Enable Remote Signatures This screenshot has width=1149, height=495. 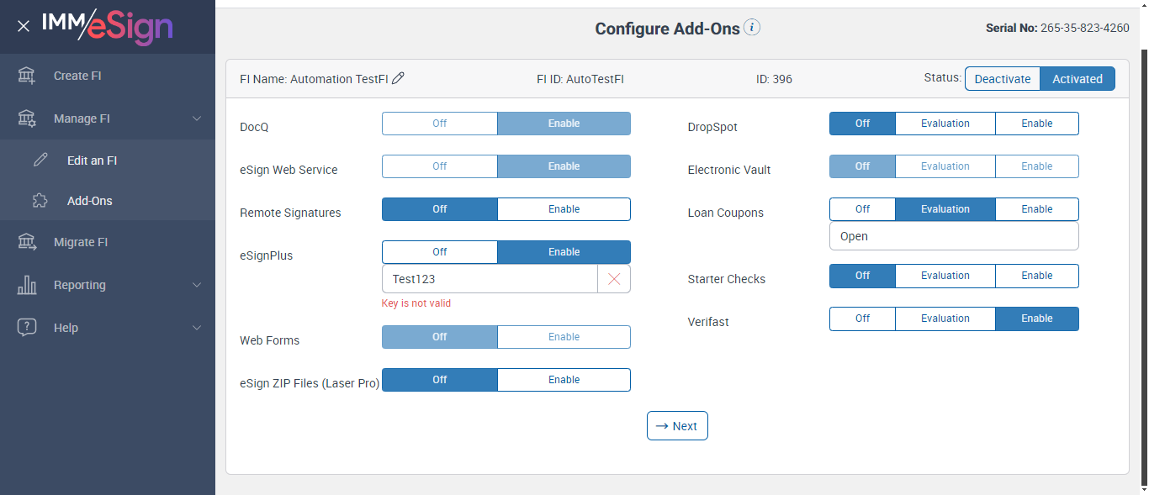[564, 209]
